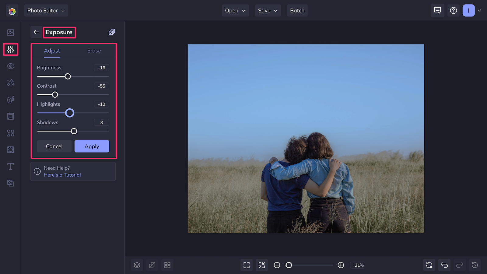Image resolution: width=487 pixels, height=274 pixels.
Task: Switch to the Erase tab
Action: click(94, 51)
